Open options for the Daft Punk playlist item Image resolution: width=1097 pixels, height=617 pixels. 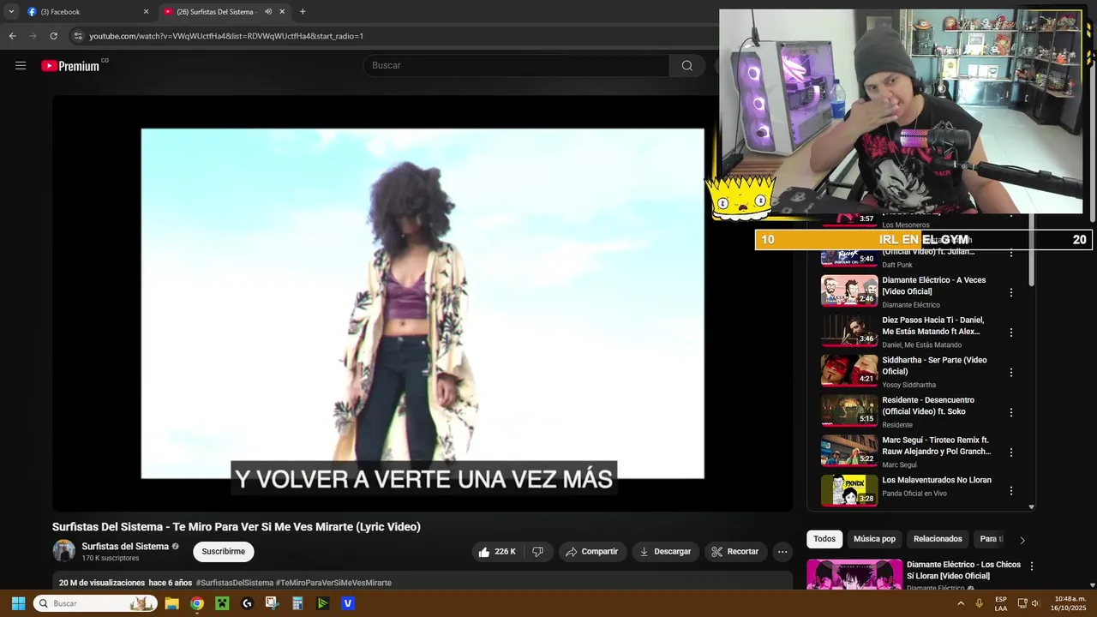point(1011,254)
